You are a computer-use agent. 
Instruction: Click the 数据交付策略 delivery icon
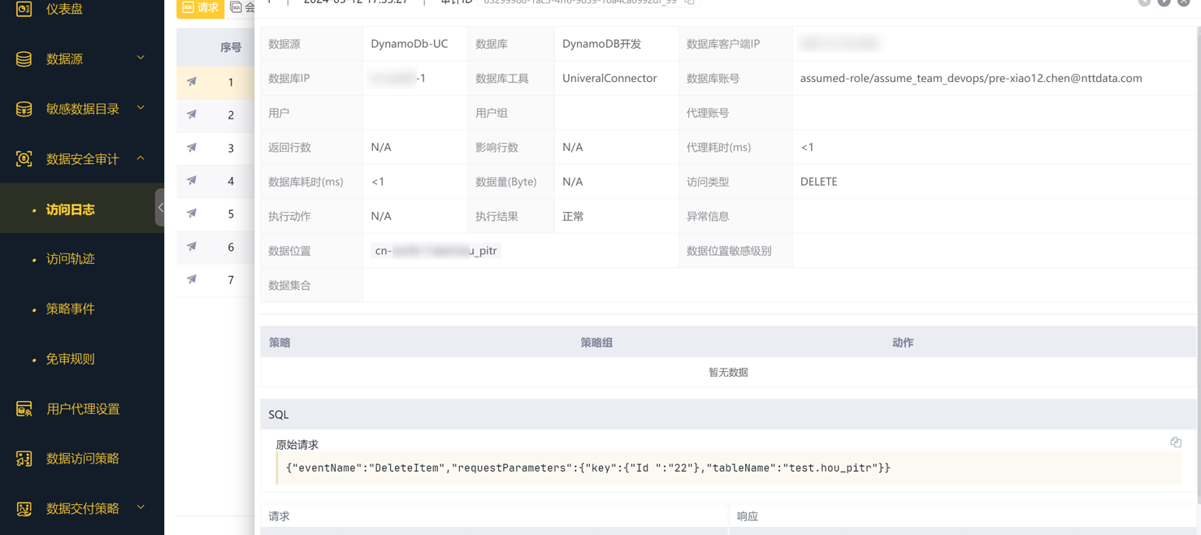click(24, 507)
